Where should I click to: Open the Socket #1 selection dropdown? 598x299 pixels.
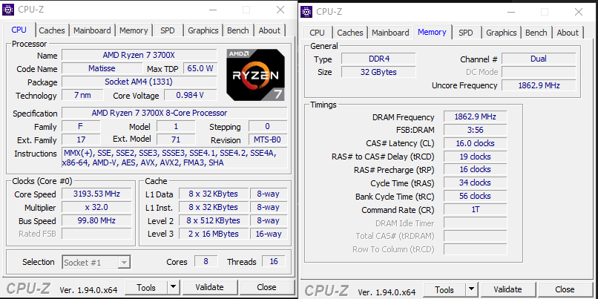point(96,263)
